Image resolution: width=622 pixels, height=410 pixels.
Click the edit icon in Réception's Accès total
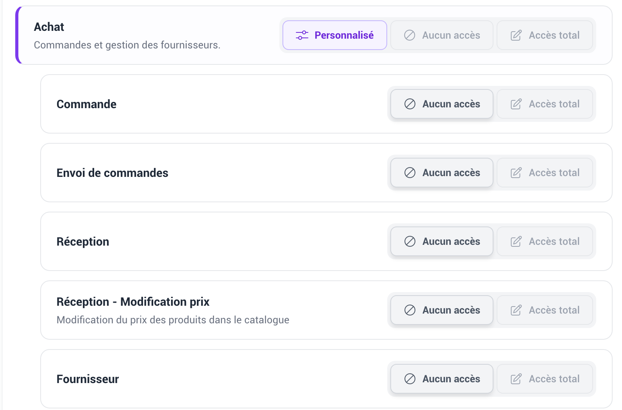coord(516,241)
